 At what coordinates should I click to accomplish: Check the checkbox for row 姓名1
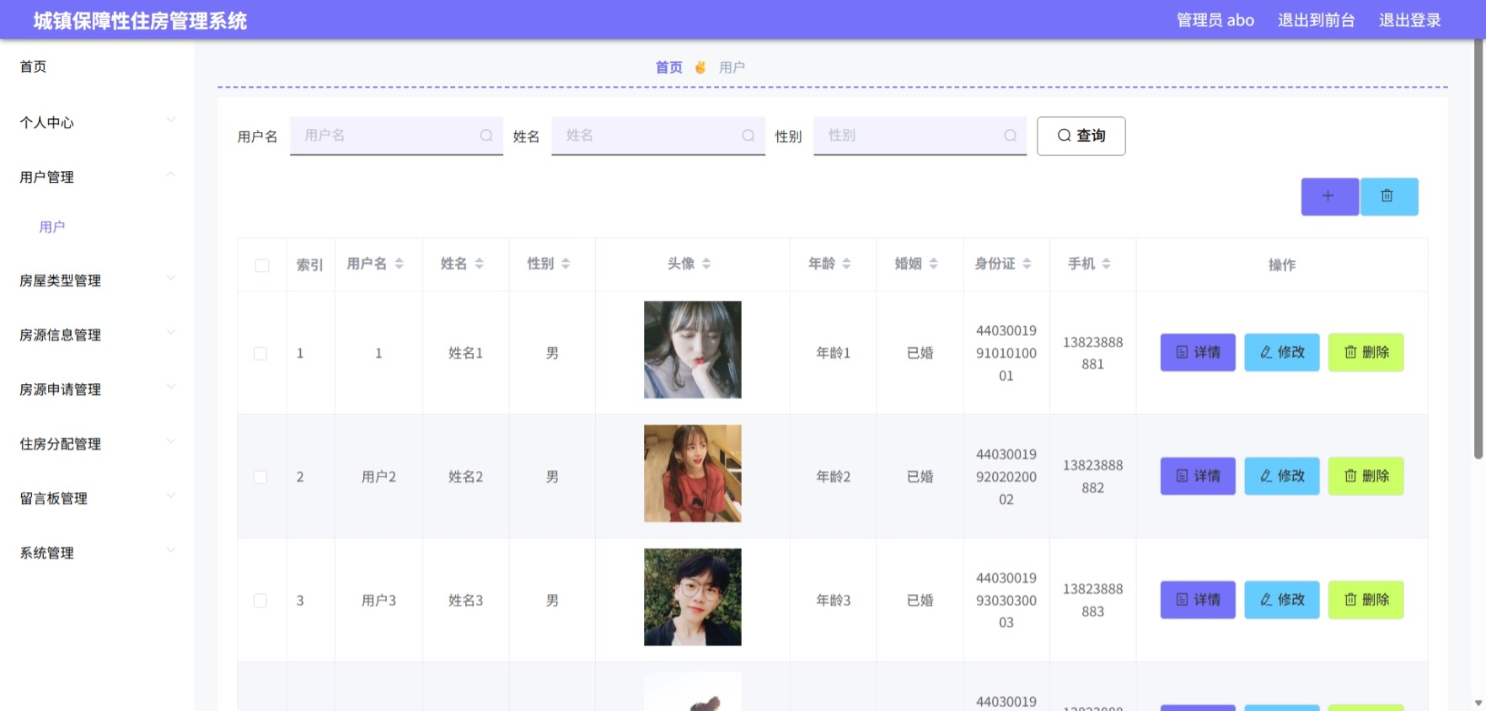coord(260,354)
